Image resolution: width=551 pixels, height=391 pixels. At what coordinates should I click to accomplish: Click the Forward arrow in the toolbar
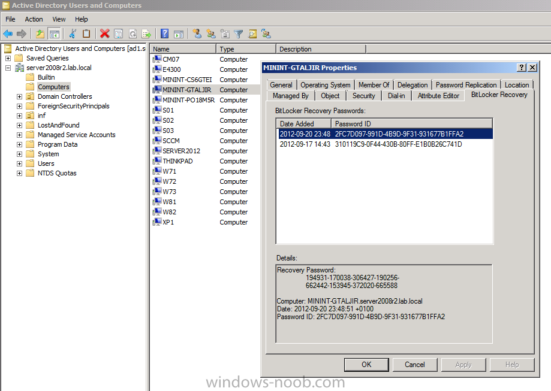tap(22, 34)
